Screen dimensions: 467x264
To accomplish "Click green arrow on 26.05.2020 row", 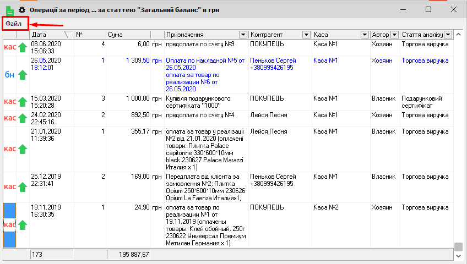I will 23,75.
